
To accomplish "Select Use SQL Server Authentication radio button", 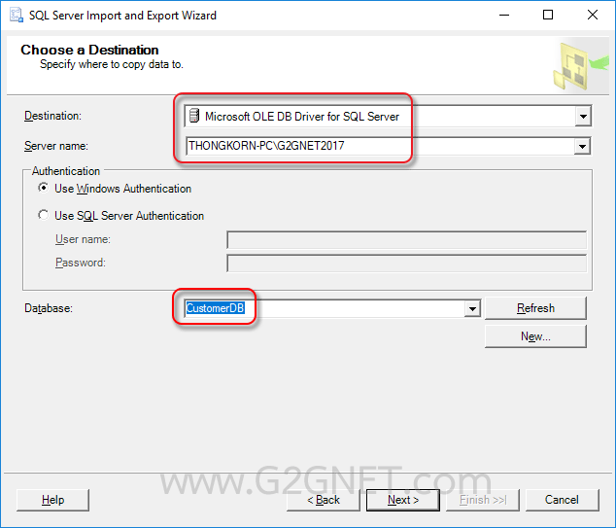I will (x=43, y=215).
